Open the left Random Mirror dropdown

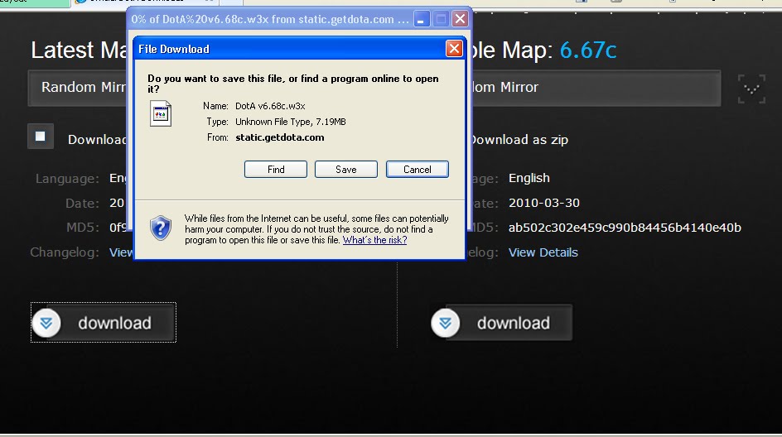coord(79,88)
